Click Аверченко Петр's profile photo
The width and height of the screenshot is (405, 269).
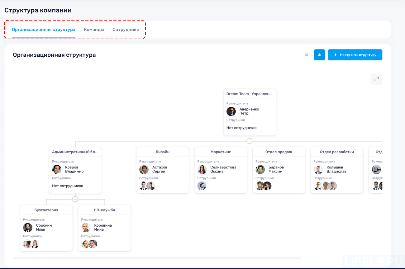[231, 111]
